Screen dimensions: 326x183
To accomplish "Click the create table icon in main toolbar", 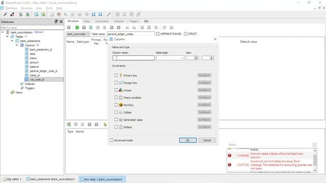I will click(x=36, y=14).
